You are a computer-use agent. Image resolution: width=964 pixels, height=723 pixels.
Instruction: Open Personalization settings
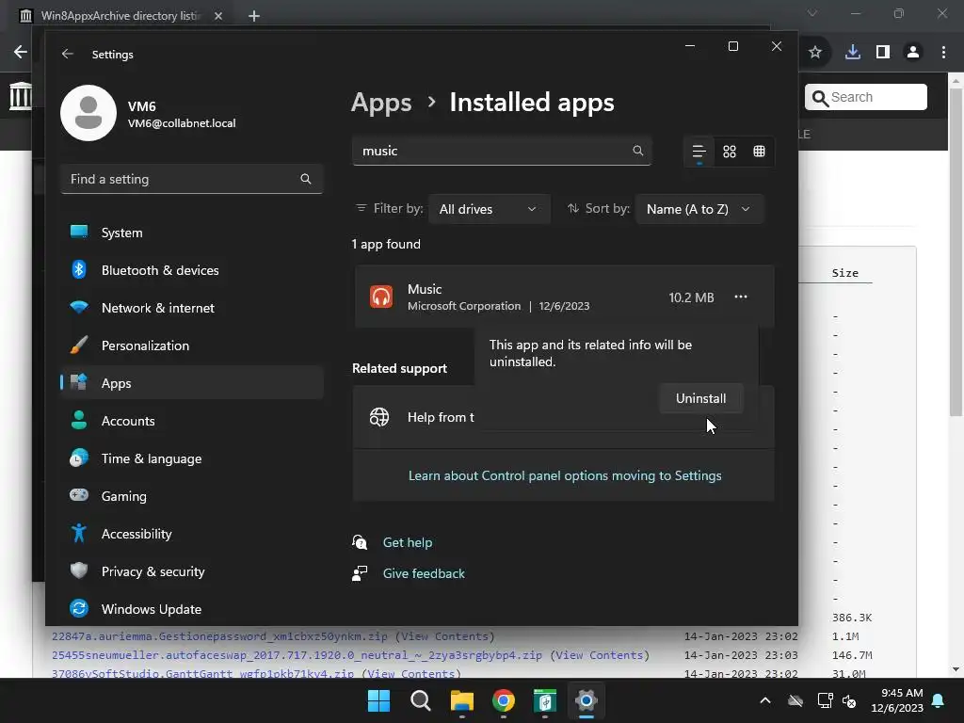[x=191, y=345]
